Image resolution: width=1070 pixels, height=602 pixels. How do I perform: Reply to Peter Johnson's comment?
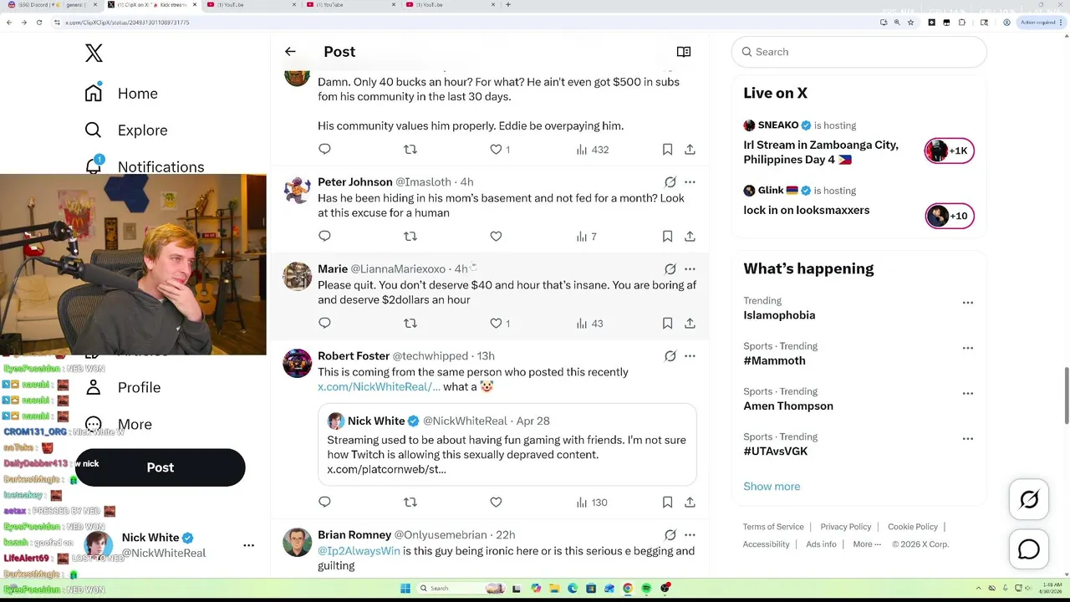324,237
